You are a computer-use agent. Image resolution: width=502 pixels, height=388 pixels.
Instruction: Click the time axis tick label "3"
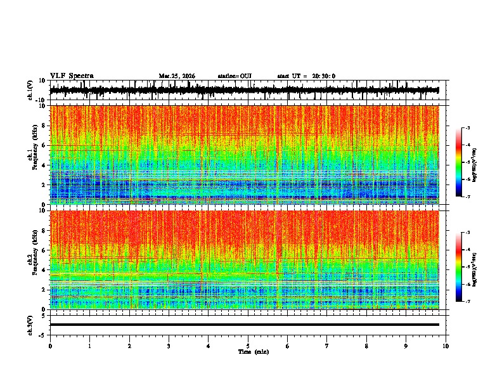coord(169,346)
